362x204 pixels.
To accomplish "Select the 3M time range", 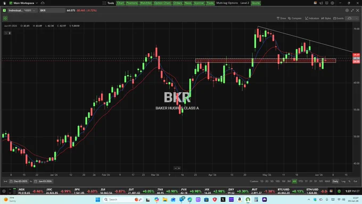I will coord(289,181).
